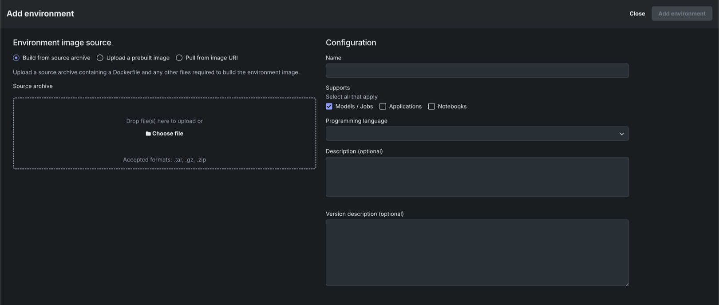Click the Accepted formats hint text
The image size is (719, 305).
tap(164, 160)
